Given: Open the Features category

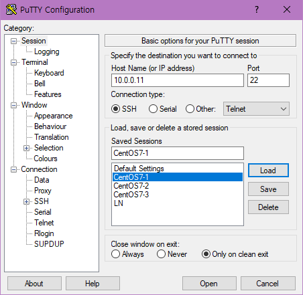Looking at the screenshot, I should point(48,94).
